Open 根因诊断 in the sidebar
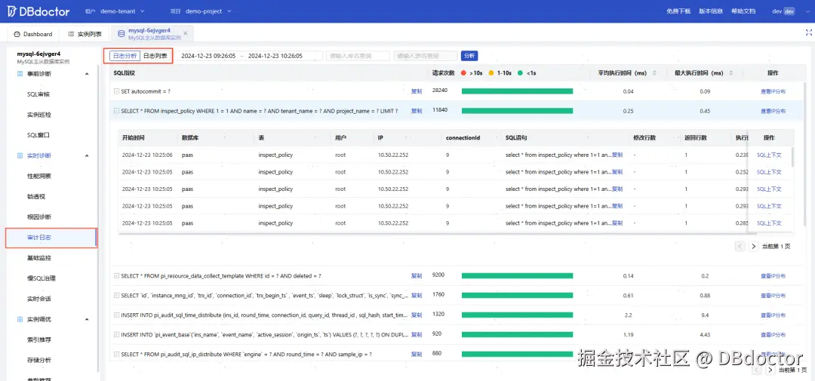815x381 pixels. (x=39, y=217)
